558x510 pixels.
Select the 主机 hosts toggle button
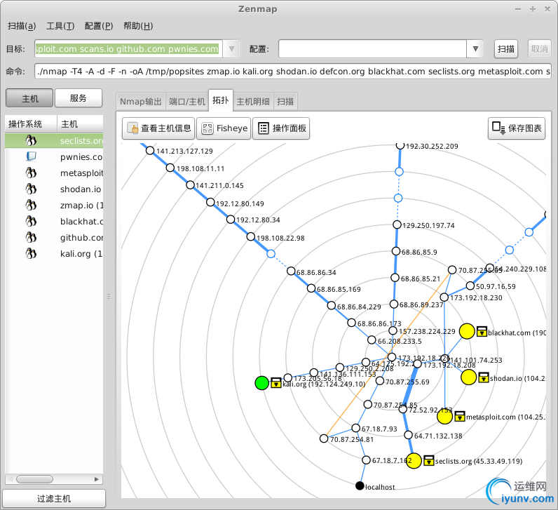tap(29, 98)
